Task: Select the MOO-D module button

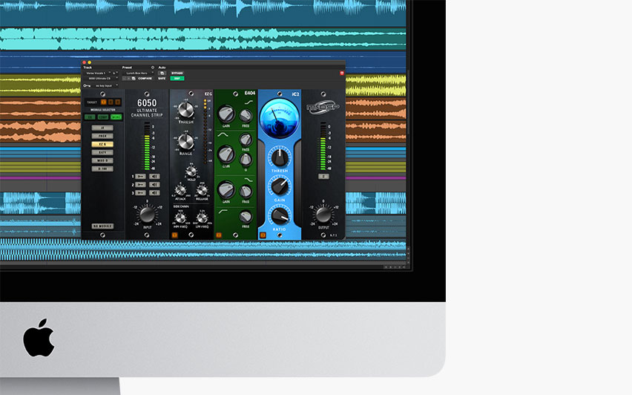Action: click(x=102, y=160)
